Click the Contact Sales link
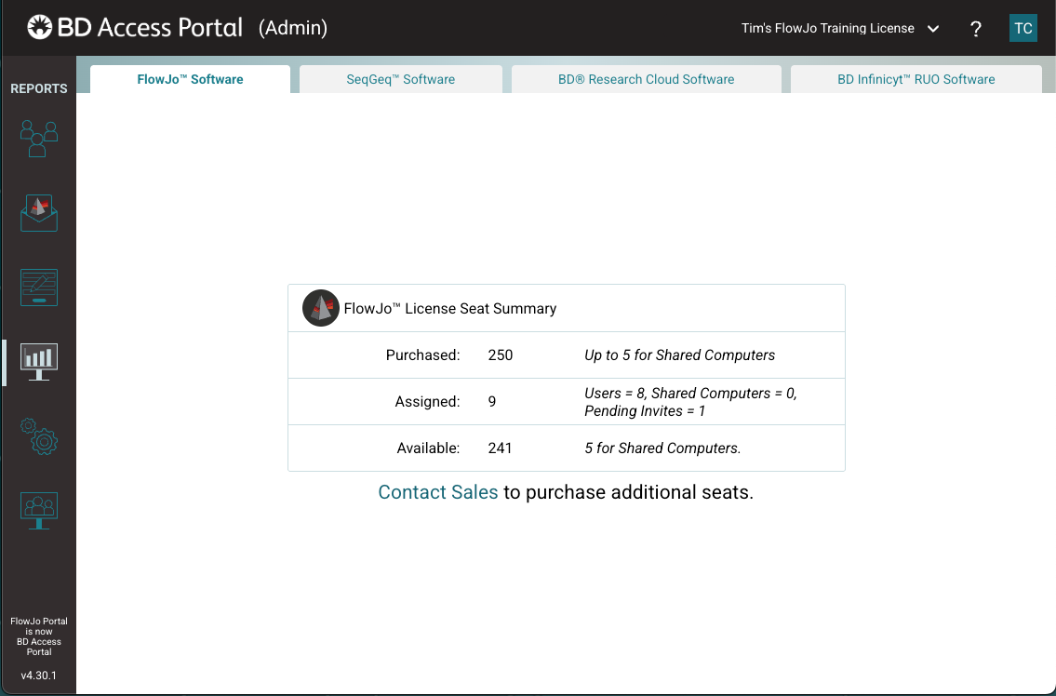 click(437, 492)
